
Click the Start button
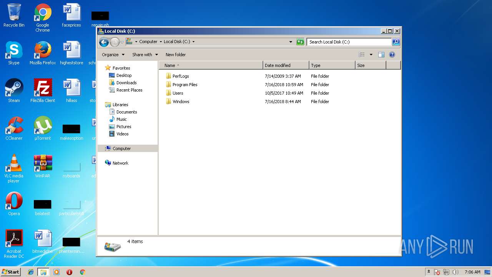11,272
